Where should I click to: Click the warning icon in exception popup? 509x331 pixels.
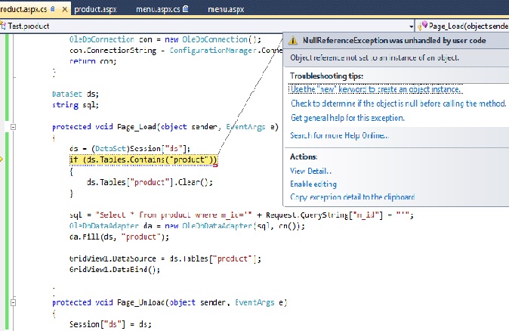click(293, 40)
